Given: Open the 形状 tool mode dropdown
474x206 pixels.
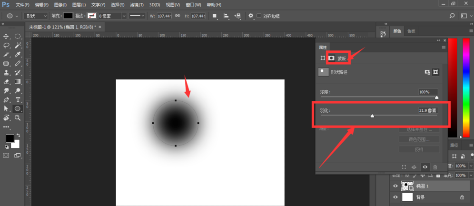Looking at the screenshot, I should pyautogui.click(x=36, y=16).
